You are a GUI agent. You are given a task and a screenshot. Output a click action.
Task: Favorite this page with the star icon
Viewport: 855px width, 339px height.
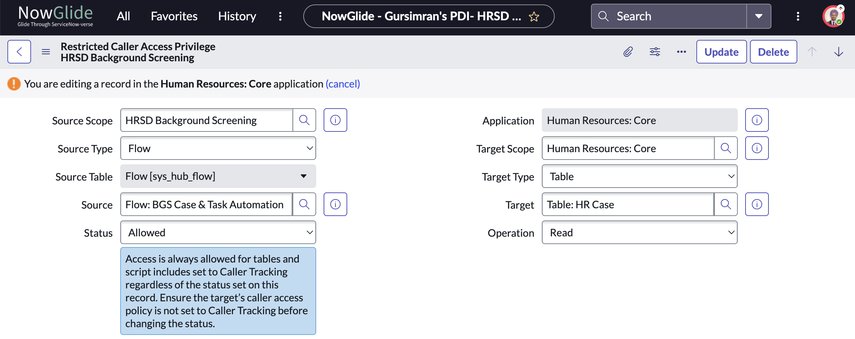(x=534, y=17)
